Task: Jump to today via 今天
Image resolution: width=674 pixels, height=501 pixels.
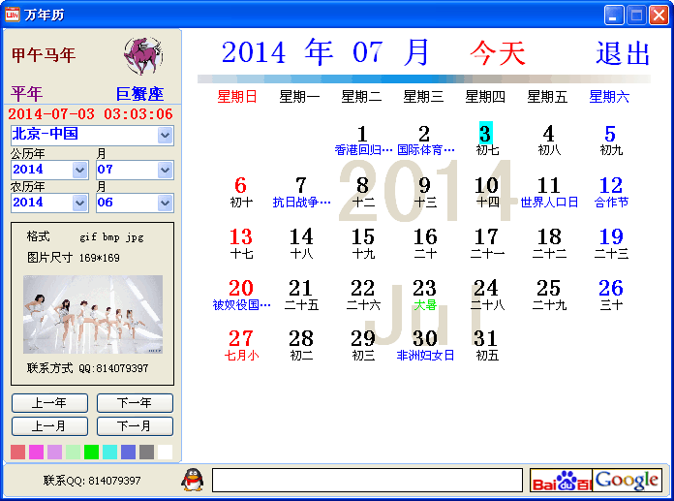Action: [498, 53]
